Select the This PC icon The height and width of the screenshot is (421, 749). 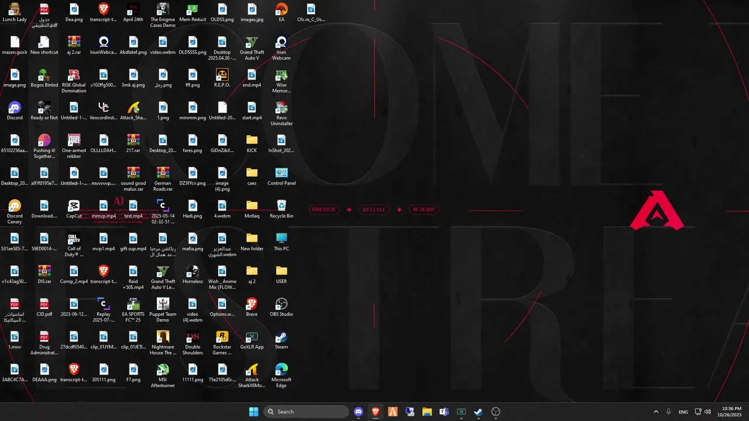281,242
